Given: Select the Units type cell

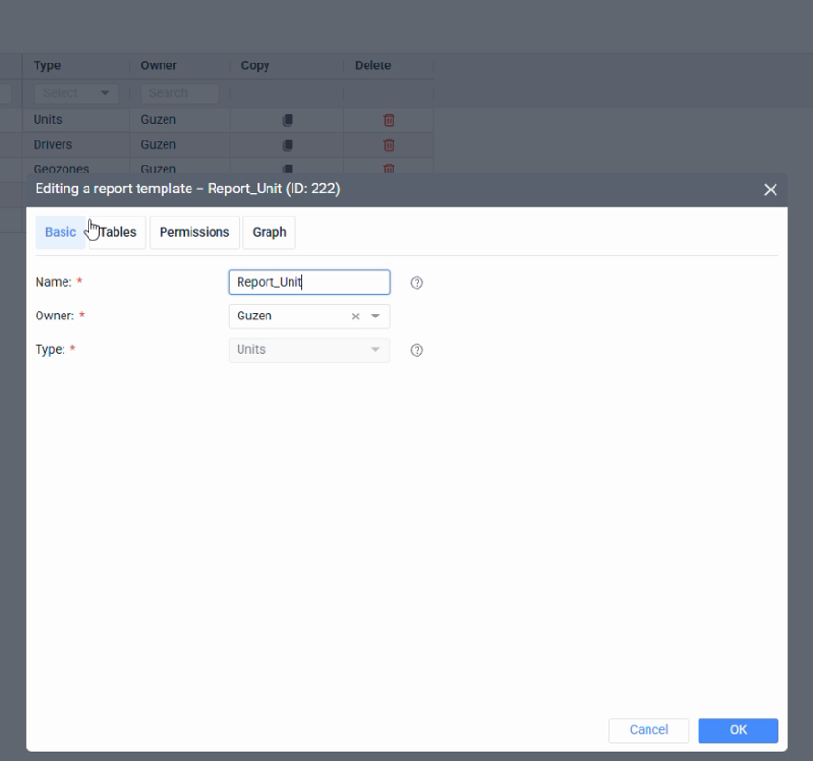Looking at the screenshot, I should (76, 120).
